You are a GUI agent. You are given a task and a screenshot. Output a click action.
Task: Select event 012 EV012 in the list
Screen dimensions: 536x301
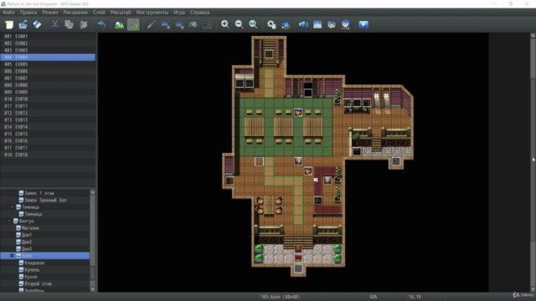(48, 113)
